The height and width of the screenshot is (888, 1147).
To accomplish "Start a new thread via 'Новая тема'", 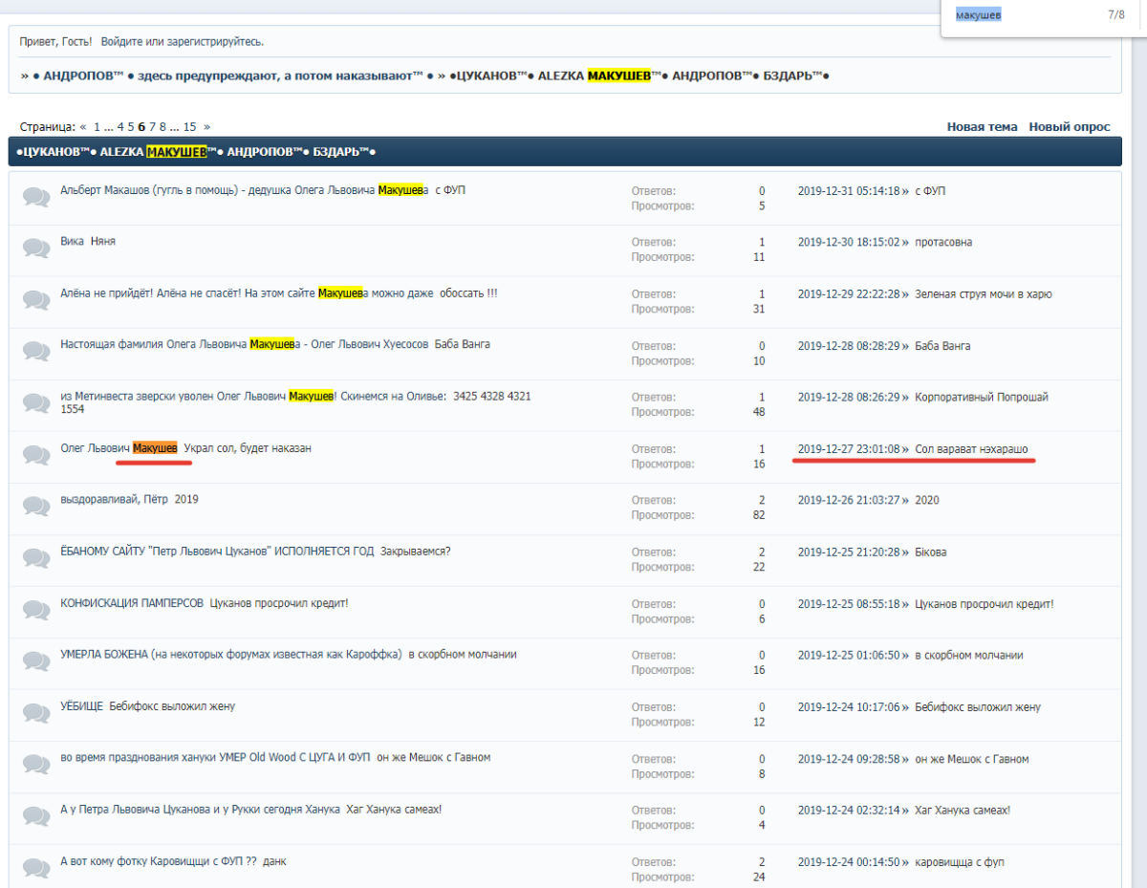I will [x=982, y=126].
